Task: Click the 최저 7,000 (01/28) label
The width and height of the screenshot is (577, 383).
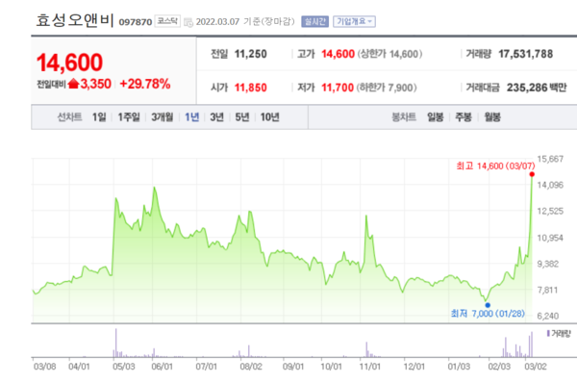Action: pos(488,314)
